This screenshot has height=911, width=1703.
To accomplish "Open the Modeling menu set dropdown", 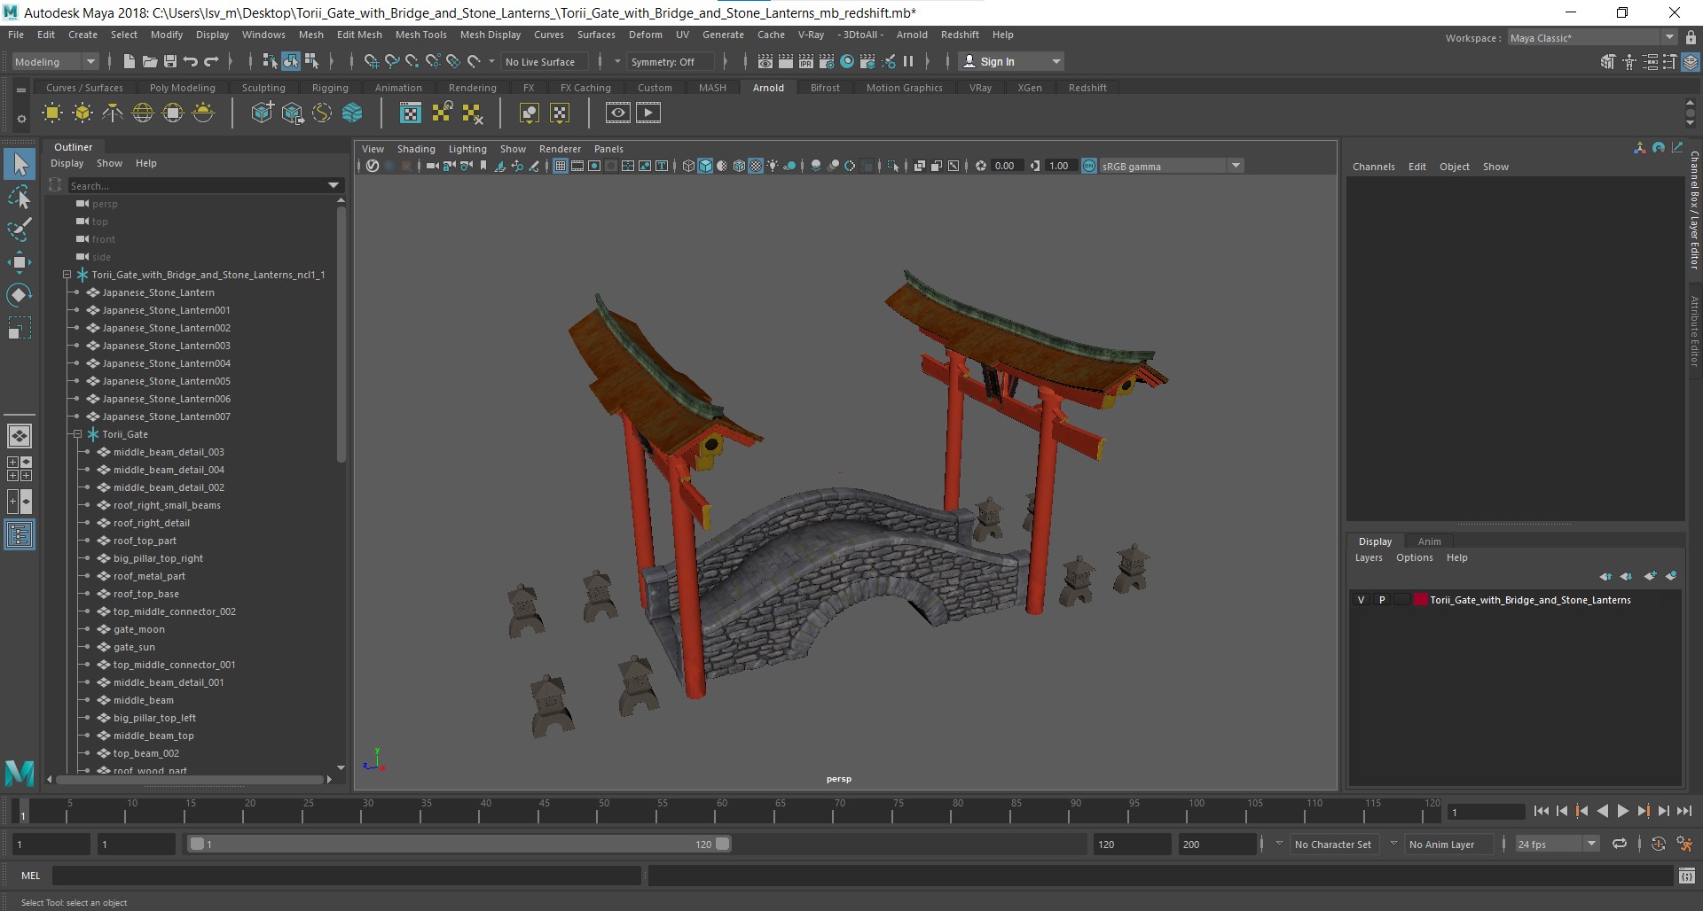I will [55, 61].
